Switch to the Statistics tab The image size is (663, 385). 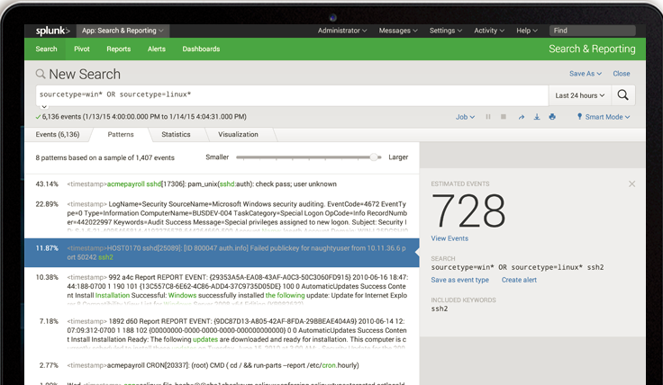176,134
